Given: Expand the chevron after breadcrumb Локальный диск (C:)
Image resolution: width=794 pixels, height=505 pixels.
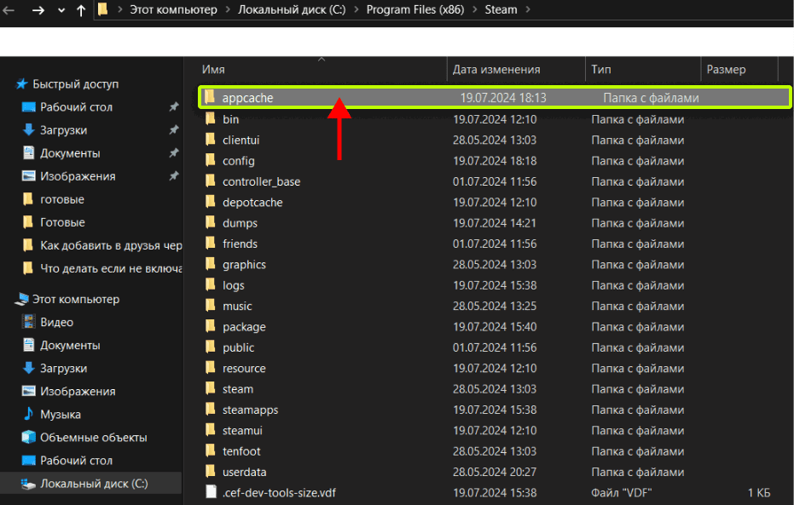Looking at the screenshot, I should pyautogui.click(x=356, y=9).
